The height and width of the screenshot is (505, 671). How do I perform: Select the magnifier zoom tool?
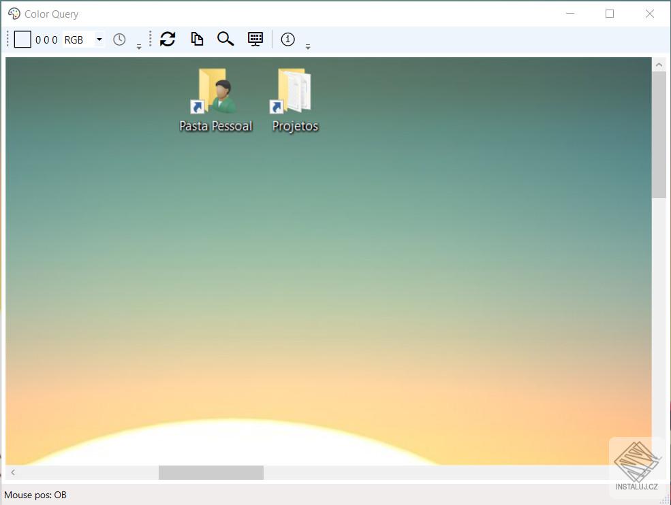[x=225, y=39]
